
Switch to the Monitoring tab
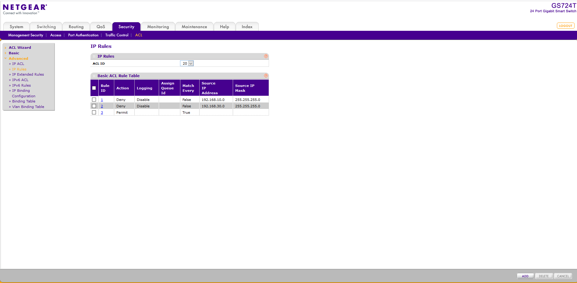click(x=158, y=27)
